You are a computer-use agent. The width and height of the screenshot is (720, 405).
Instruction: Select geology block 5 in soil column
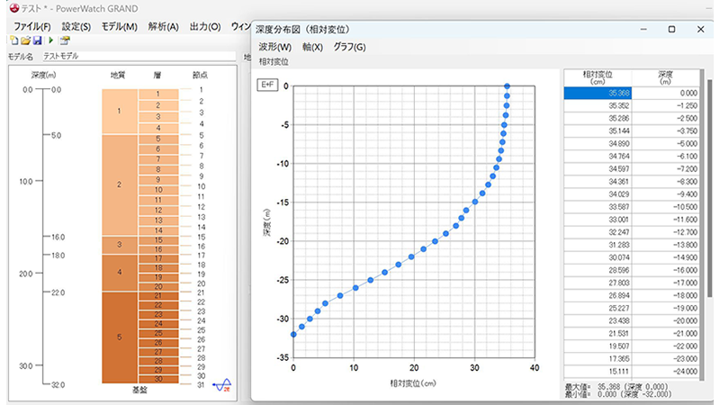click(x=119, y=337)
